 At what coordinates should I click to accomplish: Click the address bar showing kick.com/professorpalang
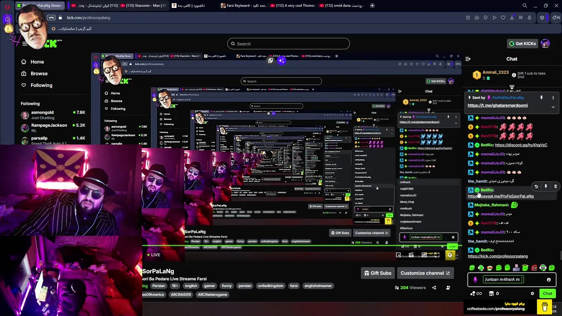[x=89, y=18]
